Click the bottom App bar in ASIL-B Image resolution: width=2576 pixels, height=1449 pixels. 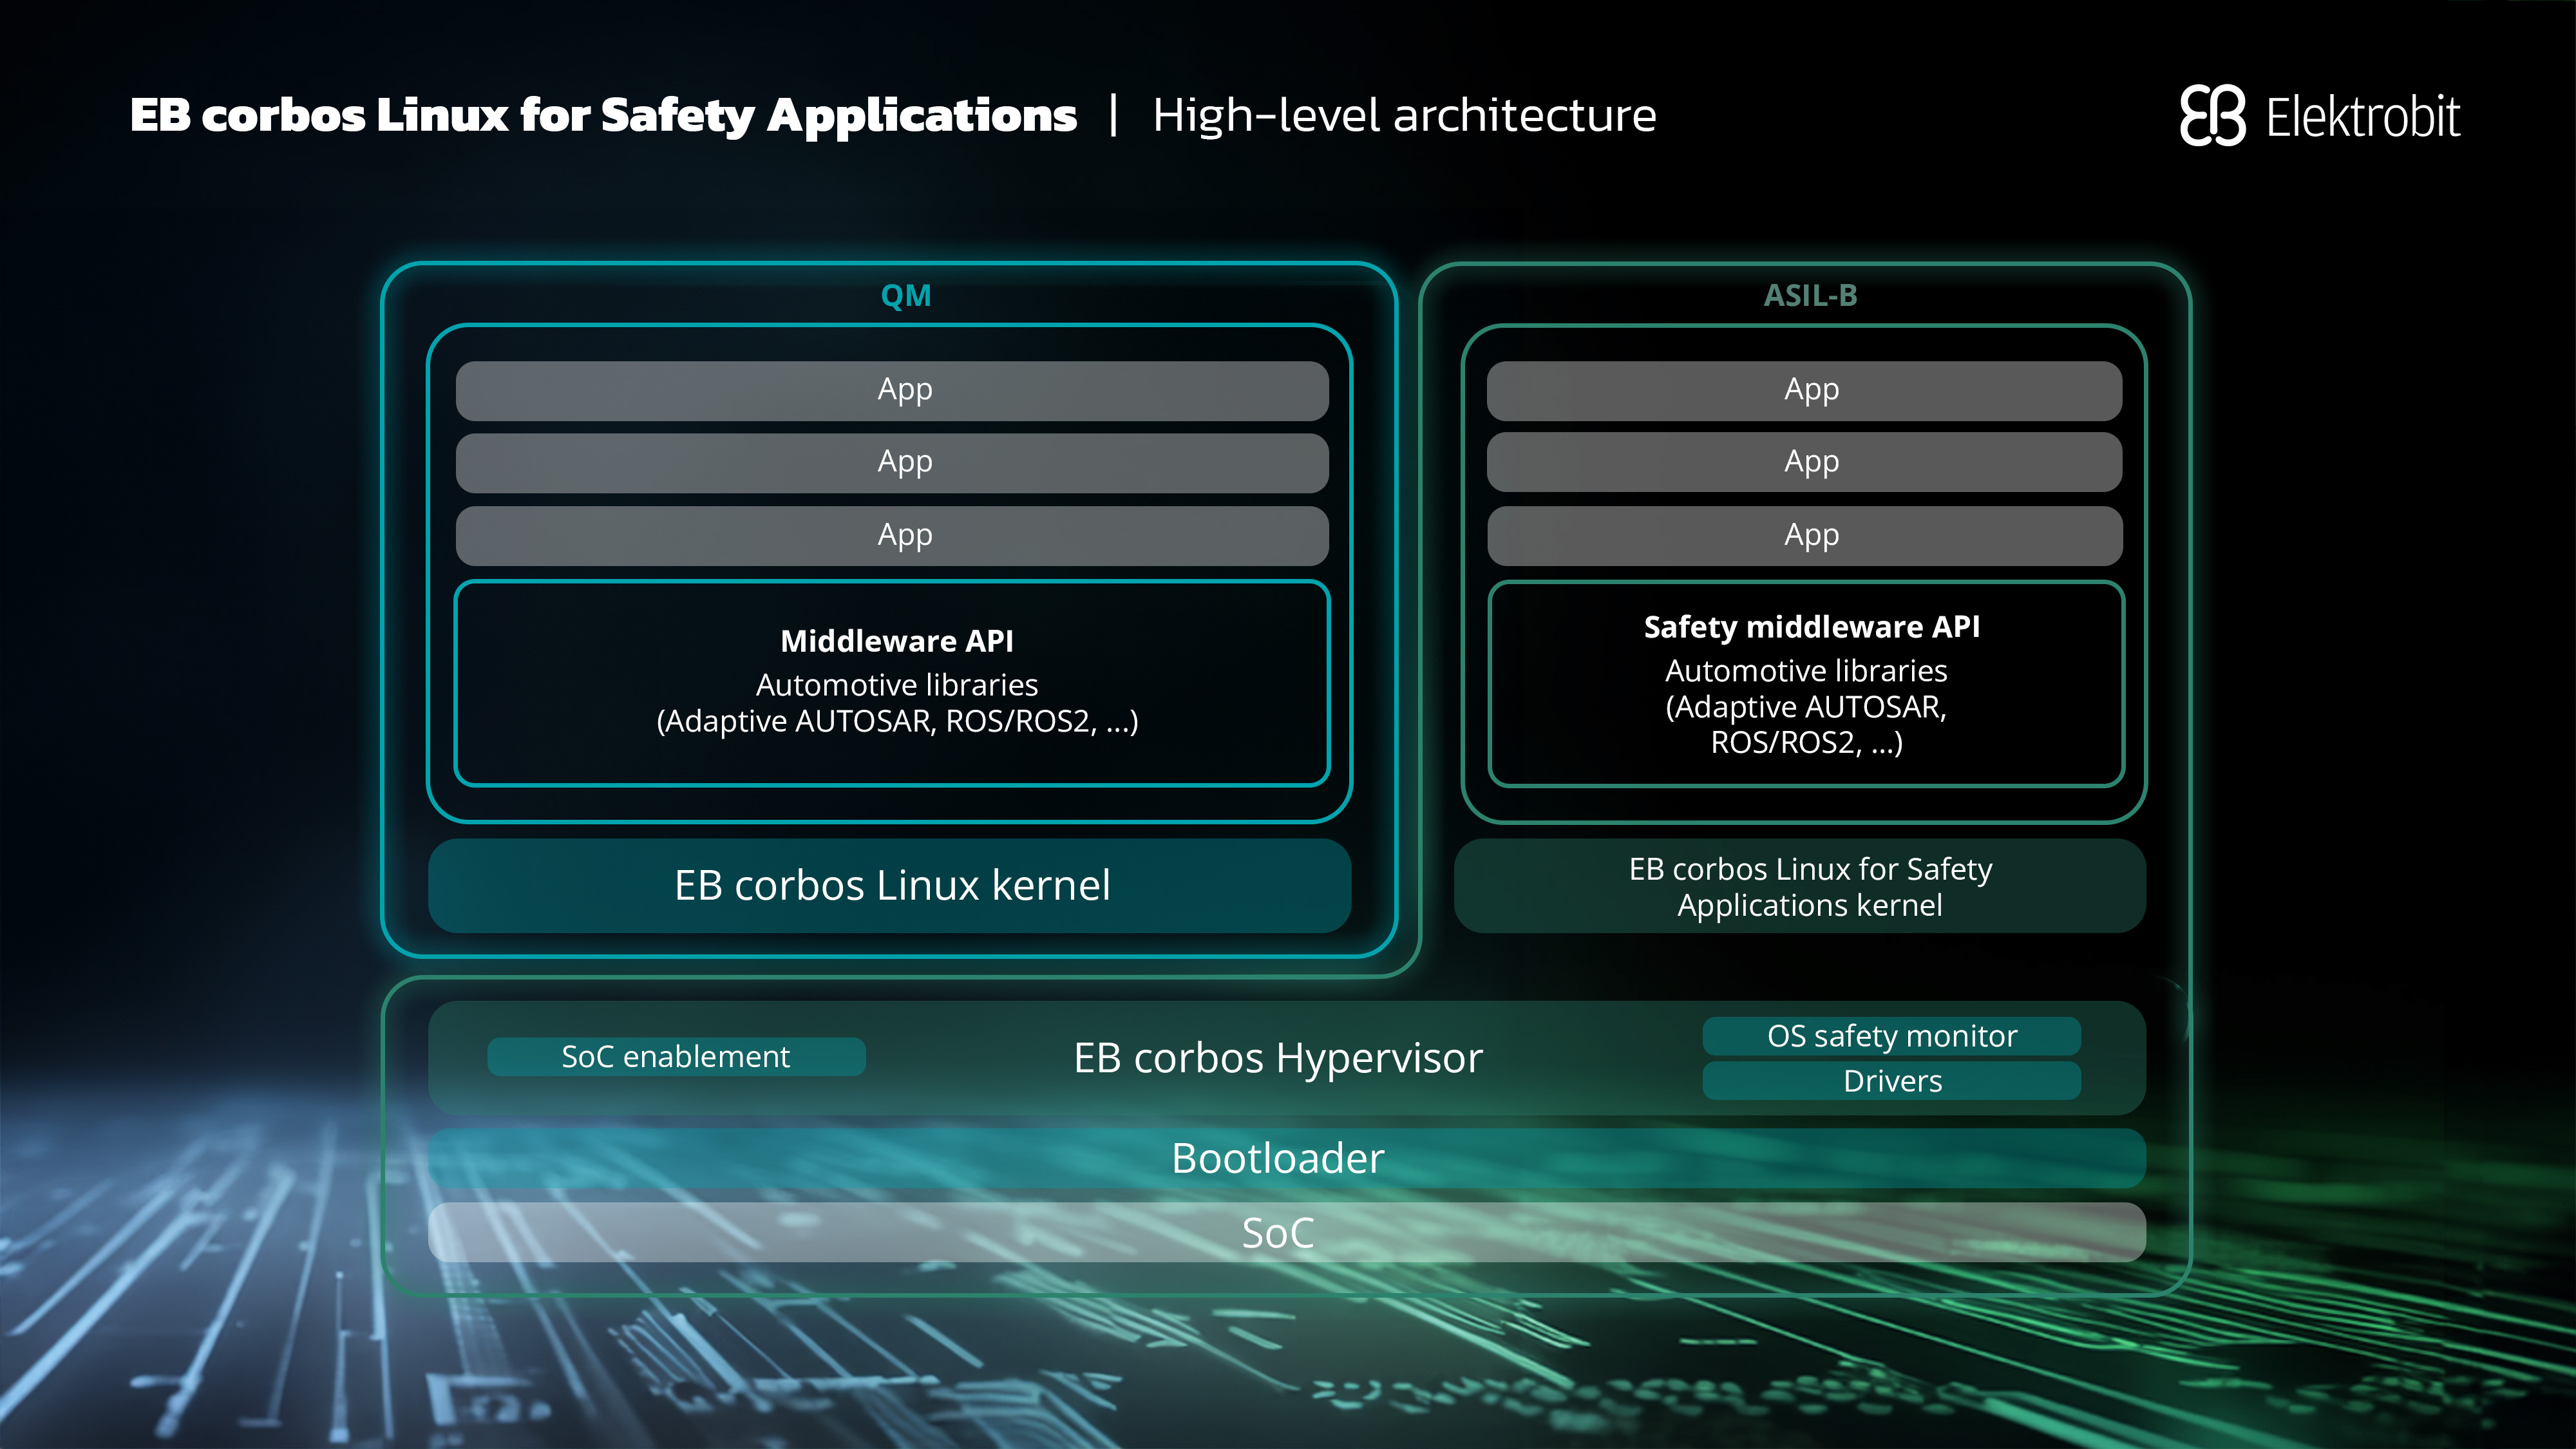1804,535
